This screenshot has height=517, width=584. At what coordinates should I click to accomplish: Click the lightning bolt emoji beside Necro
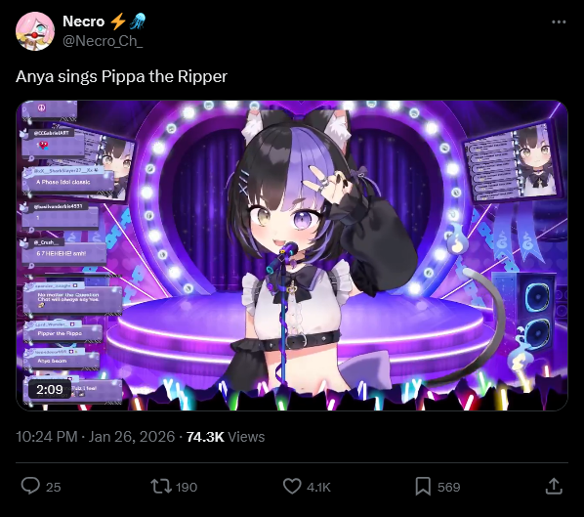click(x=118, y=22)
